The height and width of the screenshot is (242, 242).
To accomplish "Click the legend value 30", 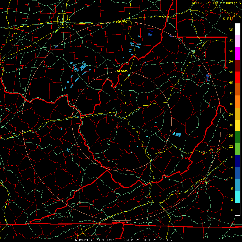I will (231, 125).
